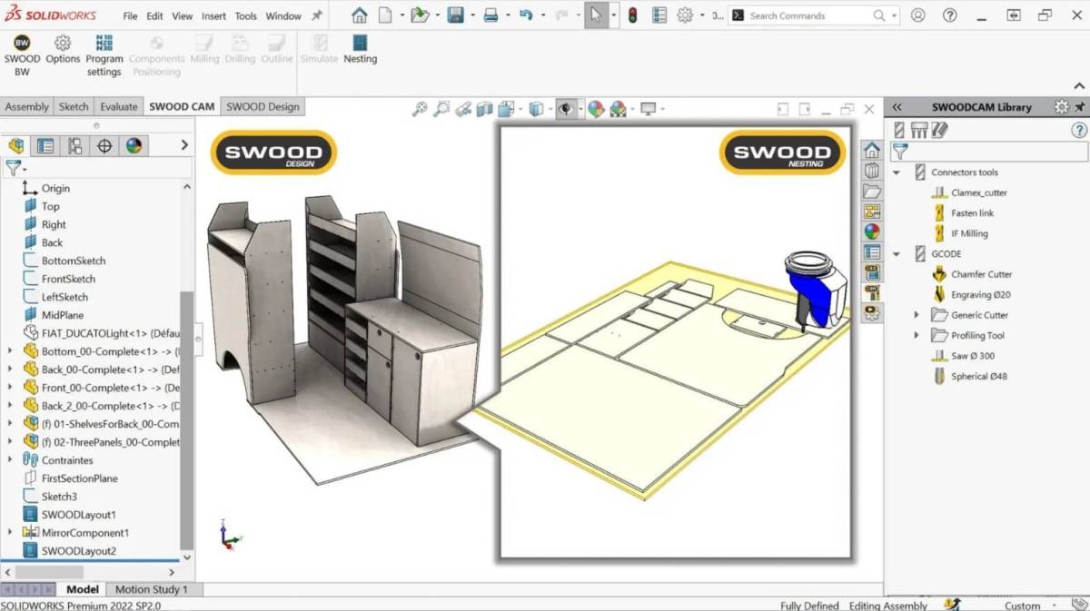Click the SWOODCAM Library filter field
Screen dimensions: 1090x611
pos(988,152)
